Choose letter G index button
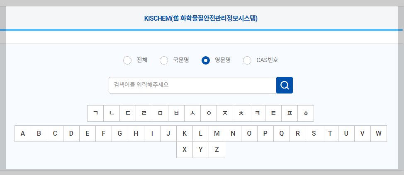 (120, 134)
